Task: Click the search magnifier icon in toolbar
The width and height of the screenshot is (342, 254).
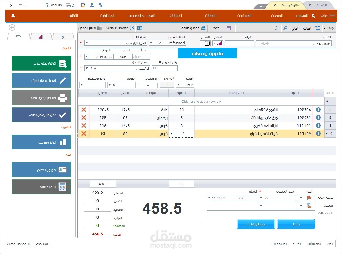Action: [285, 28]
